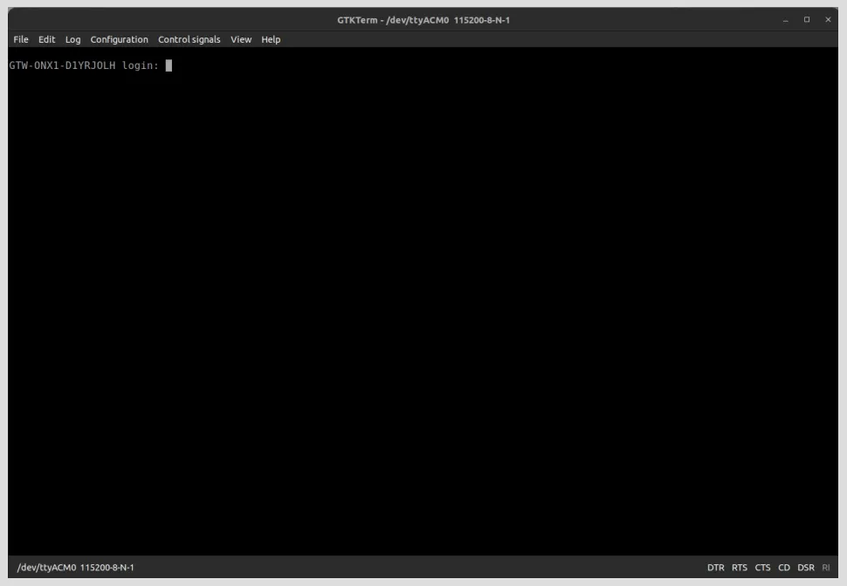847x586 pixels.
Task: Click the DTR signal indicator
Action: point(716,568)
